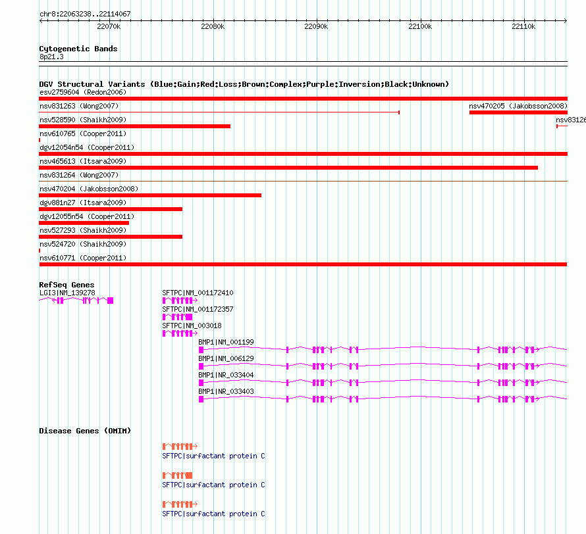Viewport: 586px width, 534px height.
Task: Open the first SFTPC|surfactant protein C link
Action: point(213,456)
